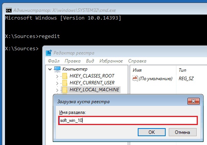Open the Справка menu

[x=137, y=61]
